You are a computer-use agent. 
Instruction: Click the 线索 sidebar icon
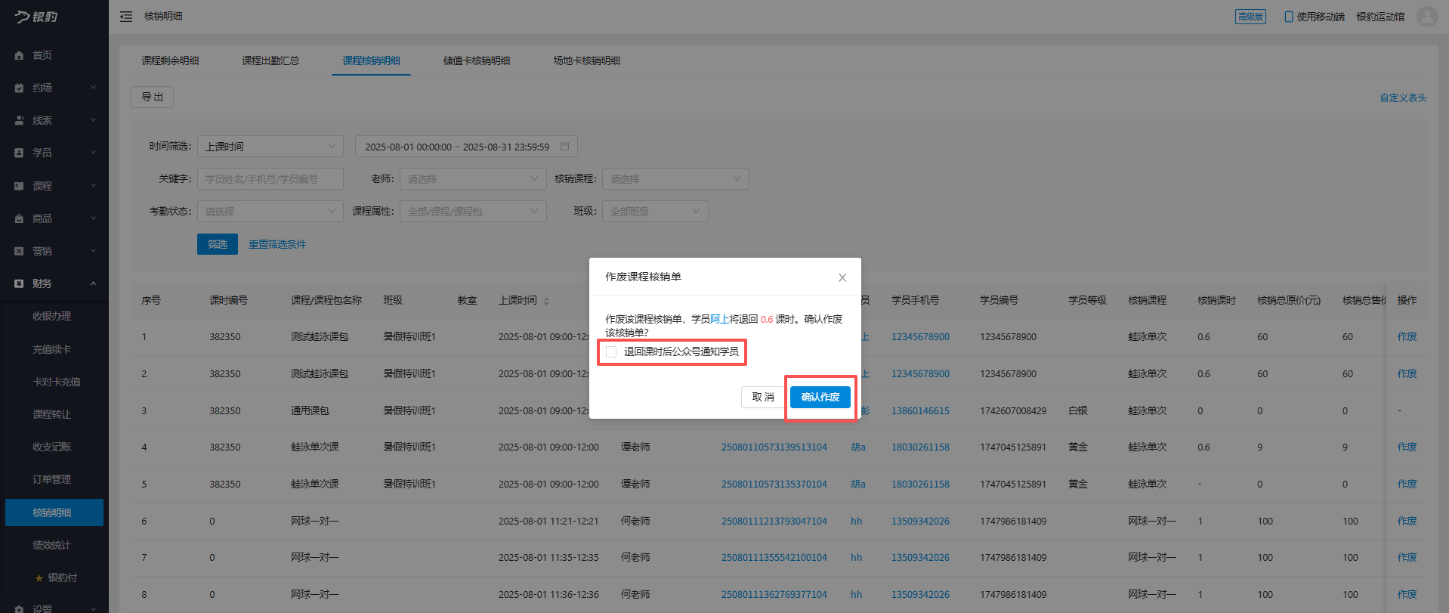(x=19, y=120)
